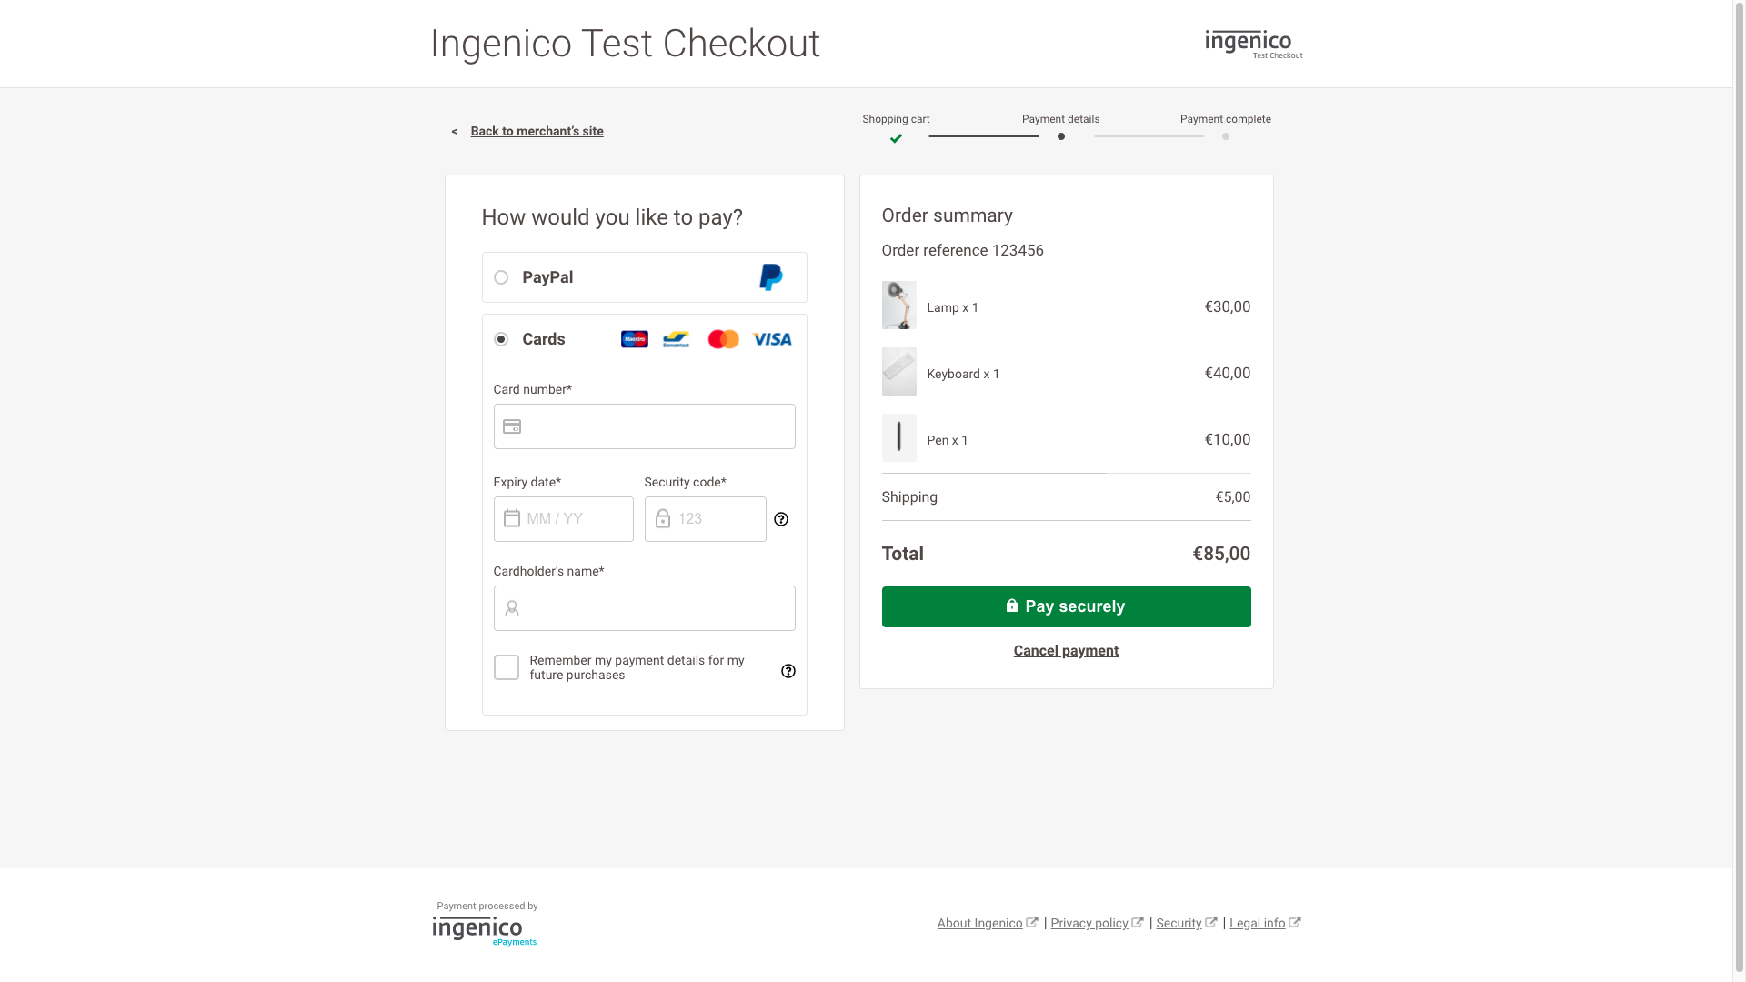Click the Visa card brand icon
1746x982 pixels.
[770, 339]
